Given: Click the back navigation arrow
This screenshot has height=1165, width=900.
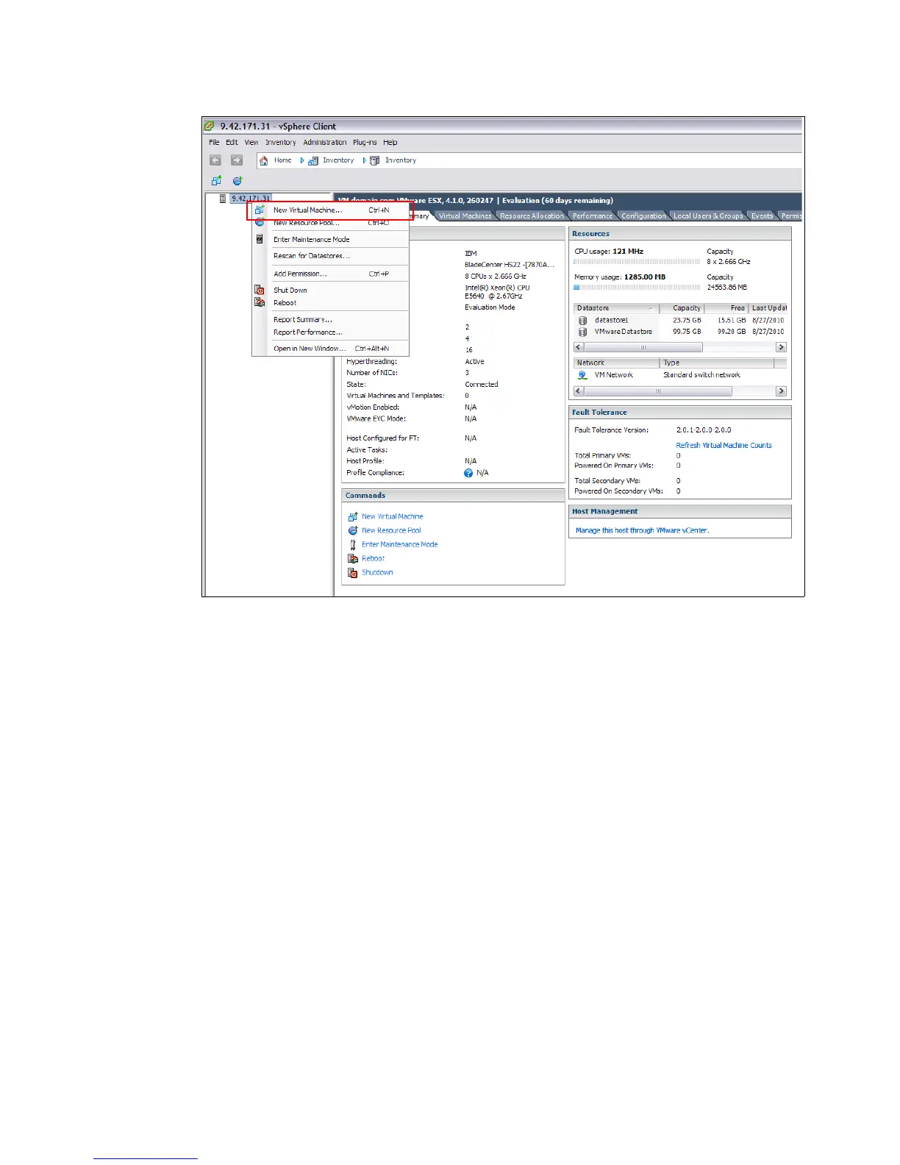Looking at the screenshot, I should coord(215,160).
